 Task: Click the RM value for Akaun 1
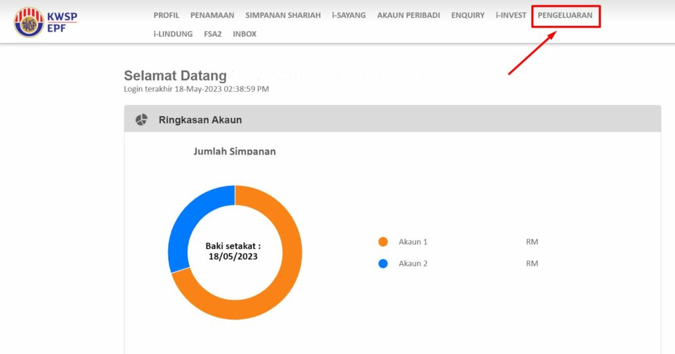click(532, 241)
